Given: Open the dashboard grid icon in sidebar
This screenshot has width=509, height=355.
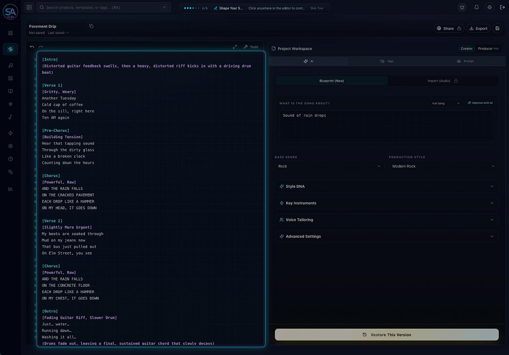Looking at the screenshot, I should tap(10, 33).
